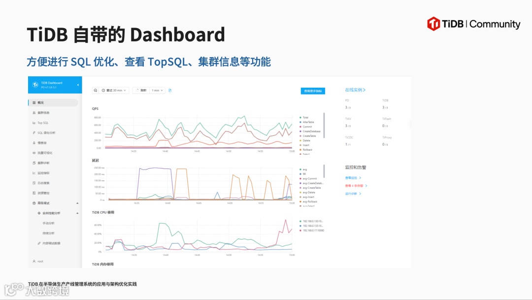Image resolution: width=532 pixels, height=300 pixels.
Task: Toggle the Commit series in QPS legend
Action: click(306, 127)
